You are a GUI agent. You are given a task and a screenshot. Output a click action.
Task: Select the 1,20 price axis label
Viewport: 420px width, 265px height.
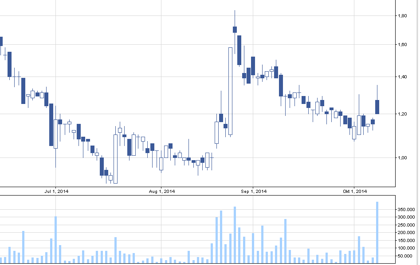point(403,114)
